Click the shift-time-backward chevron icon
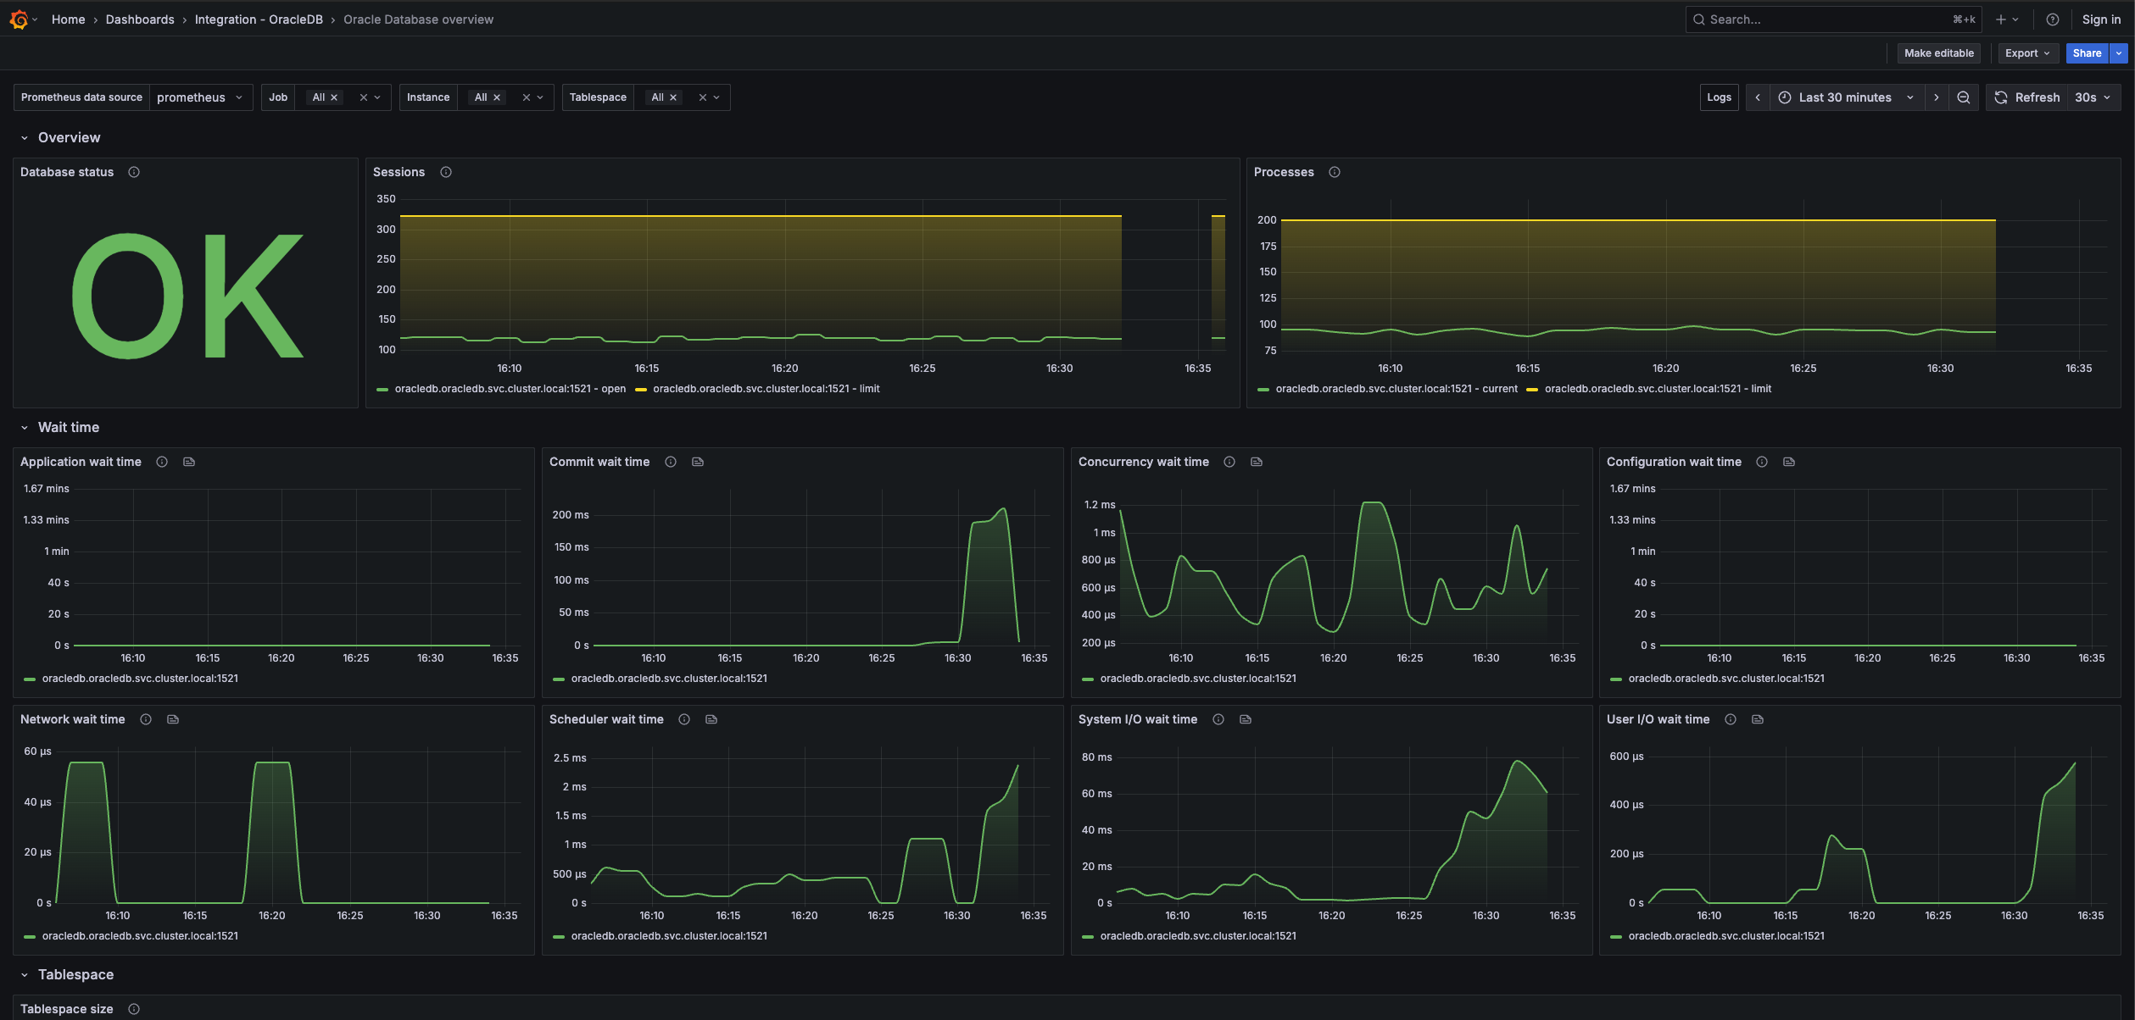 pyautogui.click(x=1757, y=97)
